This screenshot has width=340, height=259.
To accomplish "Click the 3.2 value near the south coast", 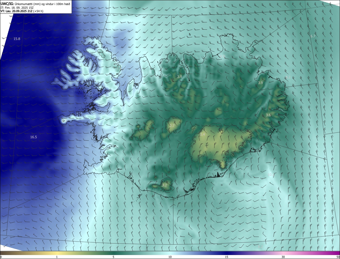I will 164,185.
